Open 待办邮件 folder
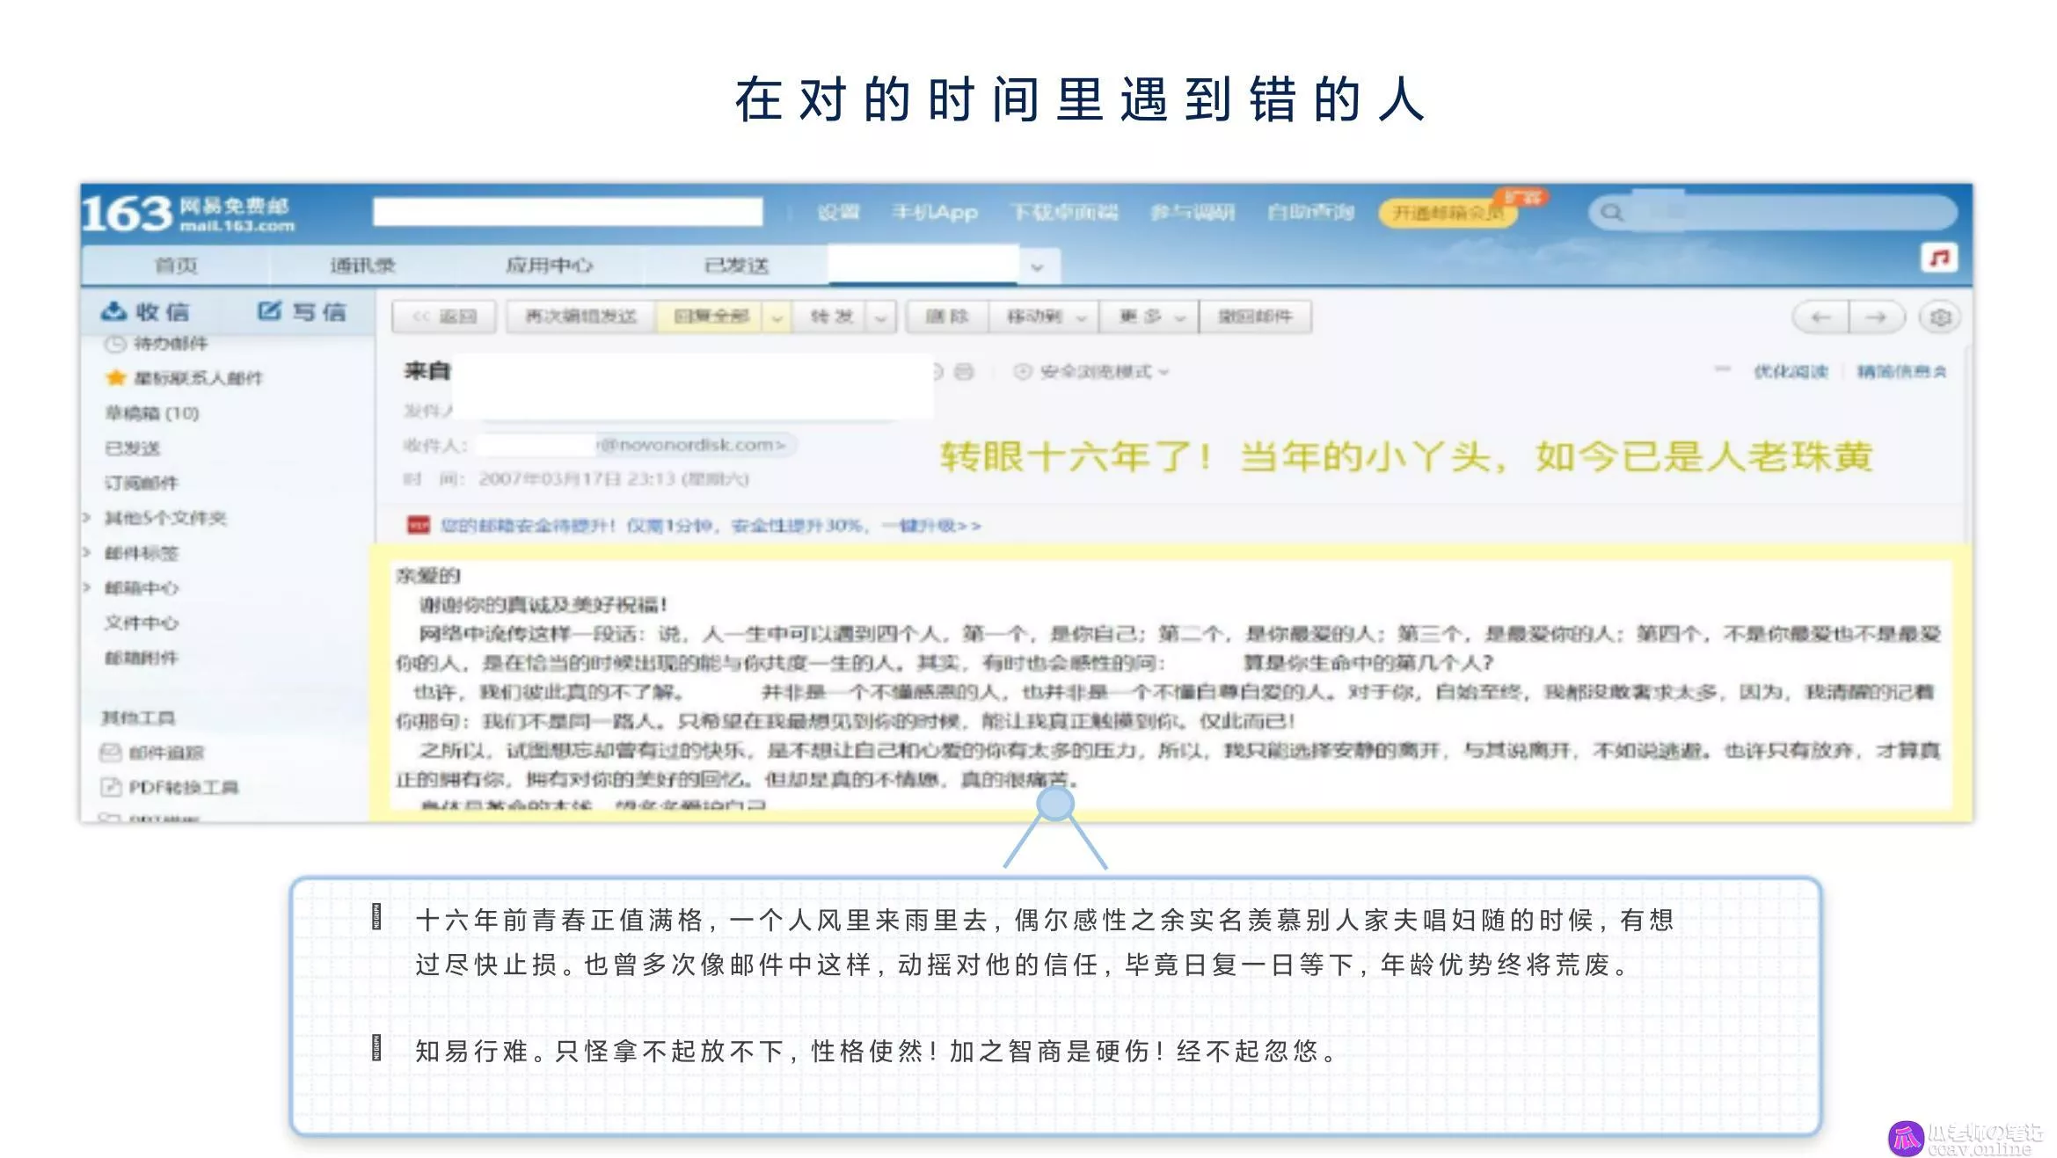2057x1158 pixels. [170, 342]
